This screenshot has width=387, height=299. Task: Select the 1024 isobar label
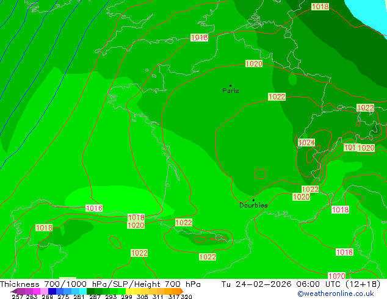coord(306,143)
